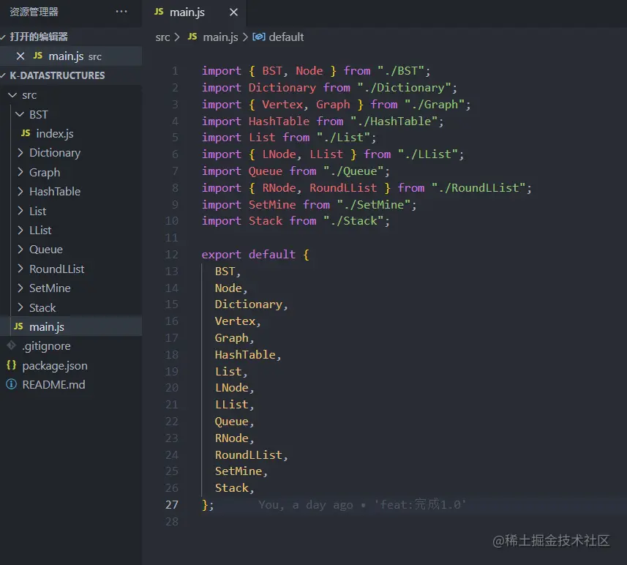
Task: Click the main.js breadcrumb segment
Action: point(220,37)
